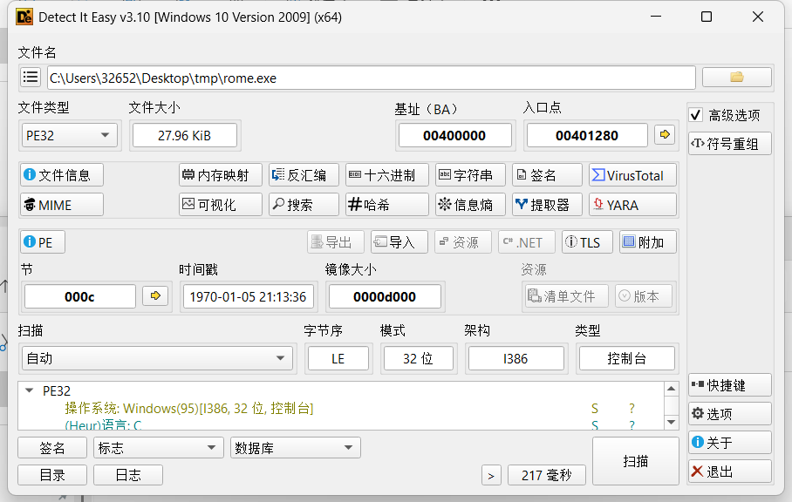Screen dimensions: 792x502
Task: Open 内存映射 memory map
Action: pyautogui.click(x=220, y=175)
